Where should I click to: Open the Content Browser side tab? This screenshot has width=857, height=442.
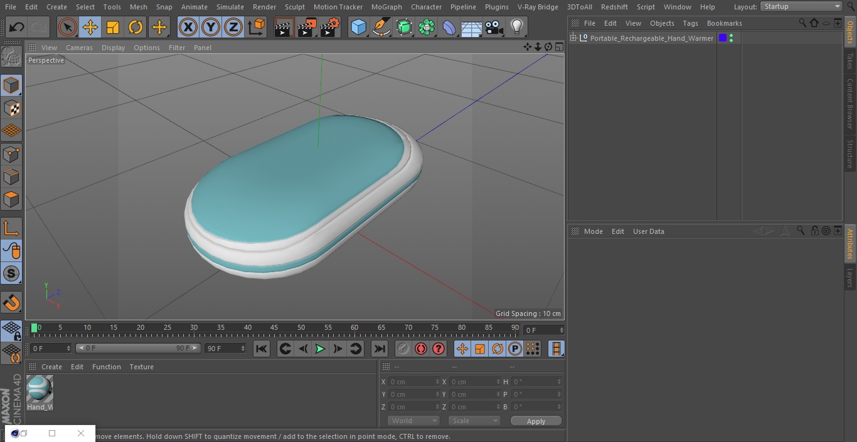[850, 103]
